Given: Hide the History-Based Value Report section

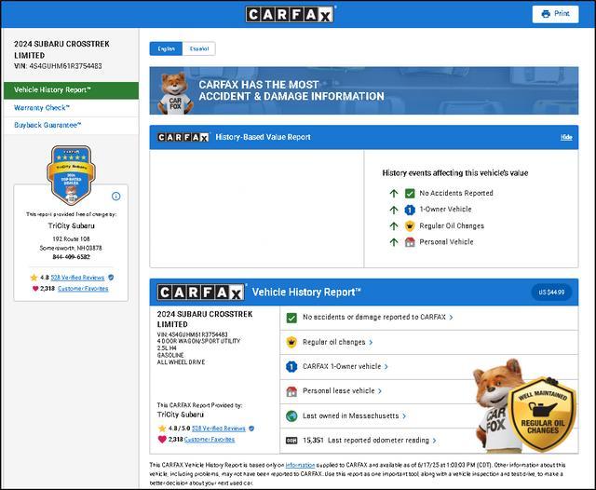Looking at the screenshot, I should 566,137.
